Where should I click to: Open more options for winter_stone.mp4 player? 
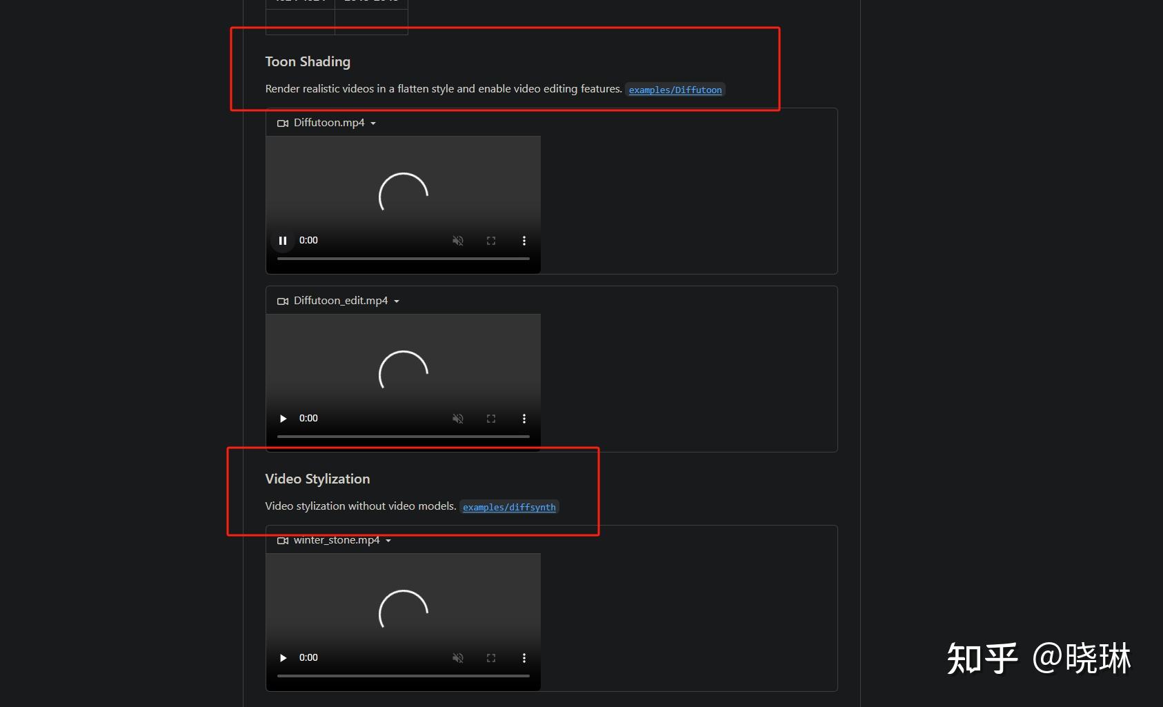pos(524,658)
